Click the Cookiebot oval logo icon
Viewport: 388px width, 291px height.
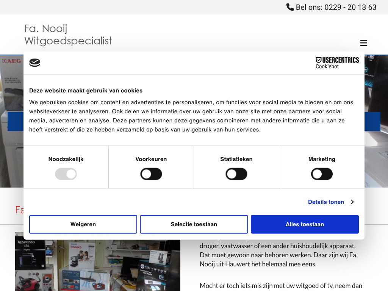35,63
